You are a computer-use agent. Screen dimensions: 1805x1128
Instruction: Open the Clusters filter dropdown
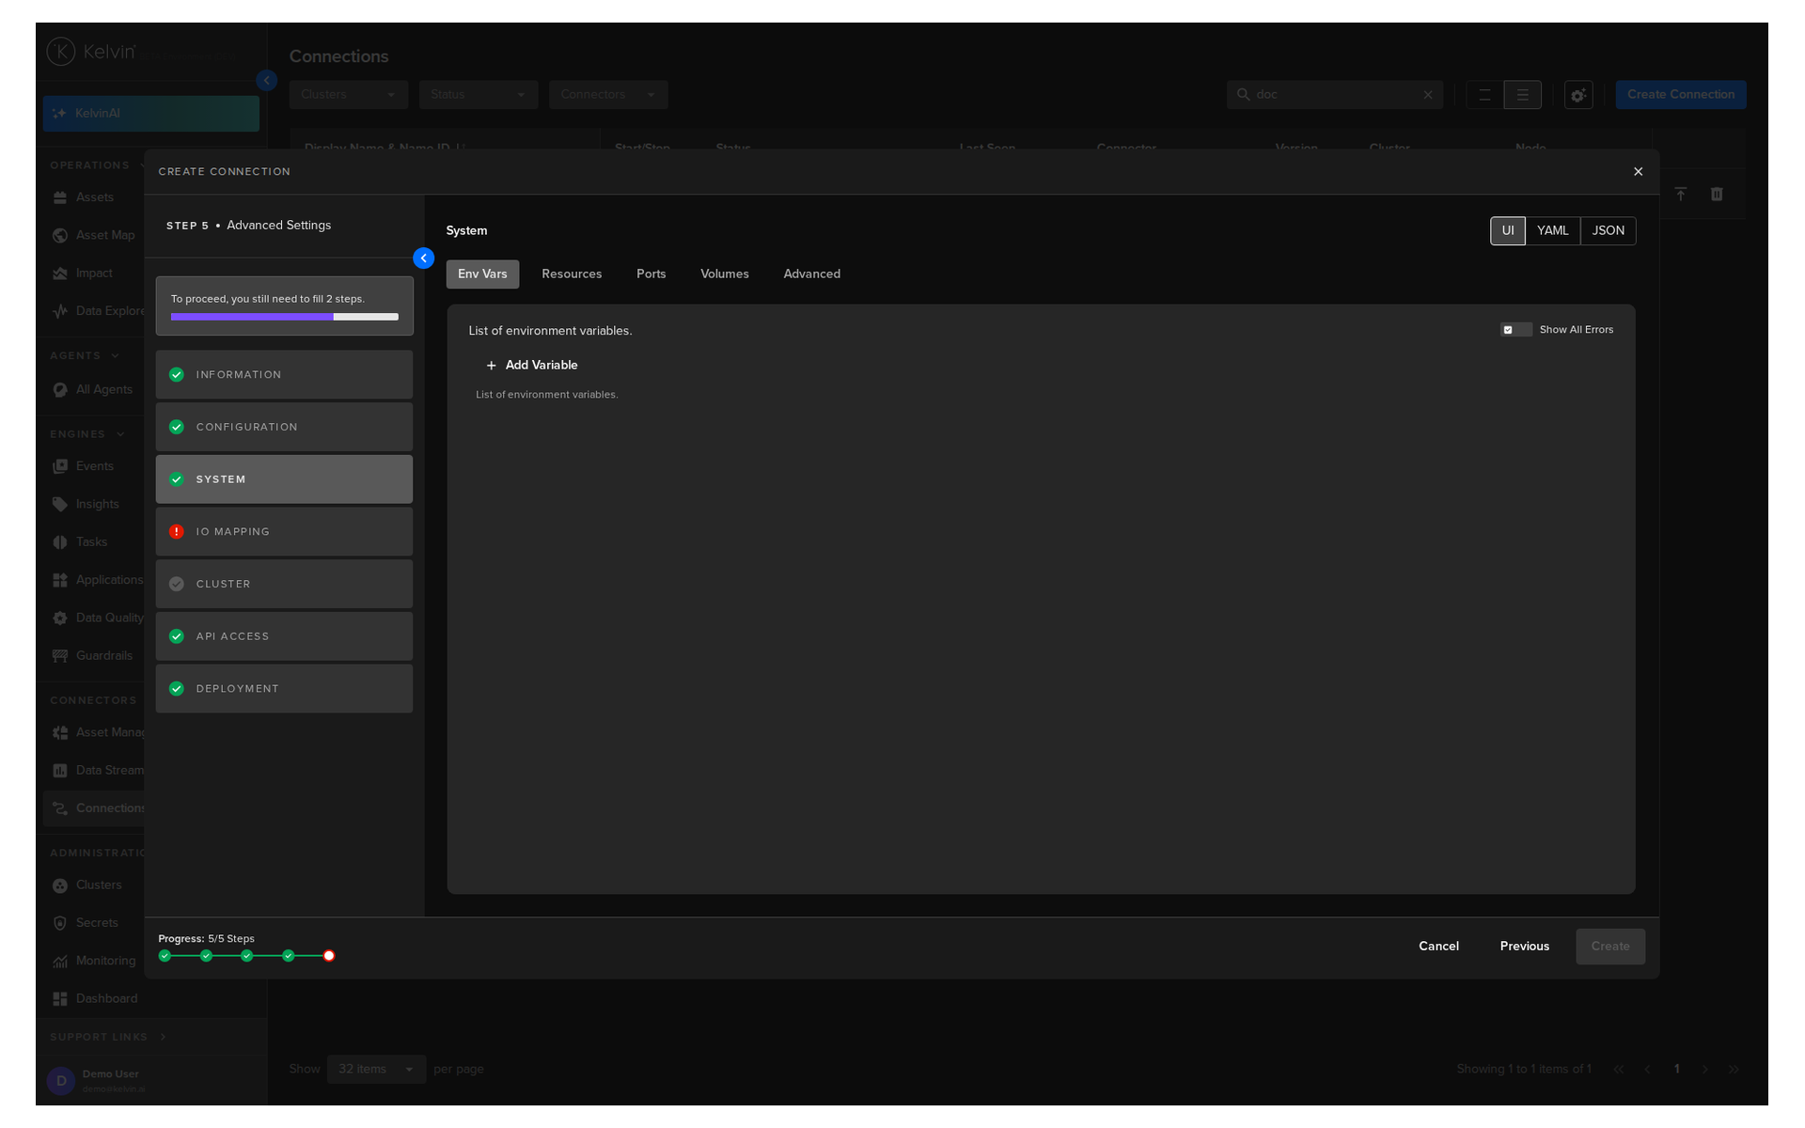[x=349, y=95]
